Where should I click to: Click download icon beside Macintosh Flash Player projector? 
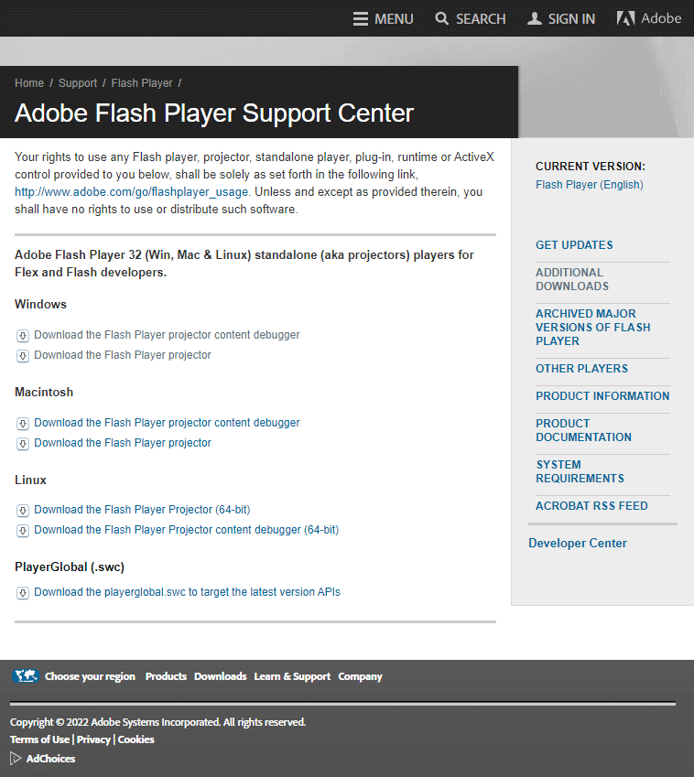point(23,443)
